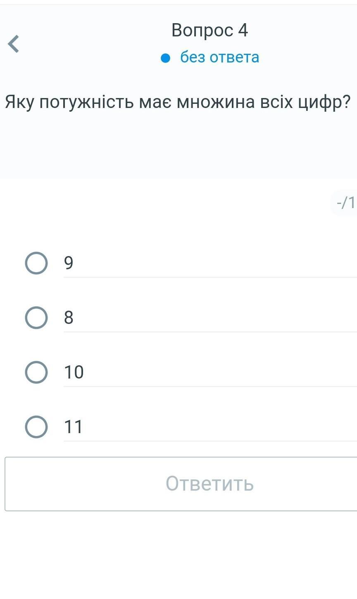Click the "без ответа" status label
Viewport: 357px width, 599px height.
[x=219, y=57]
